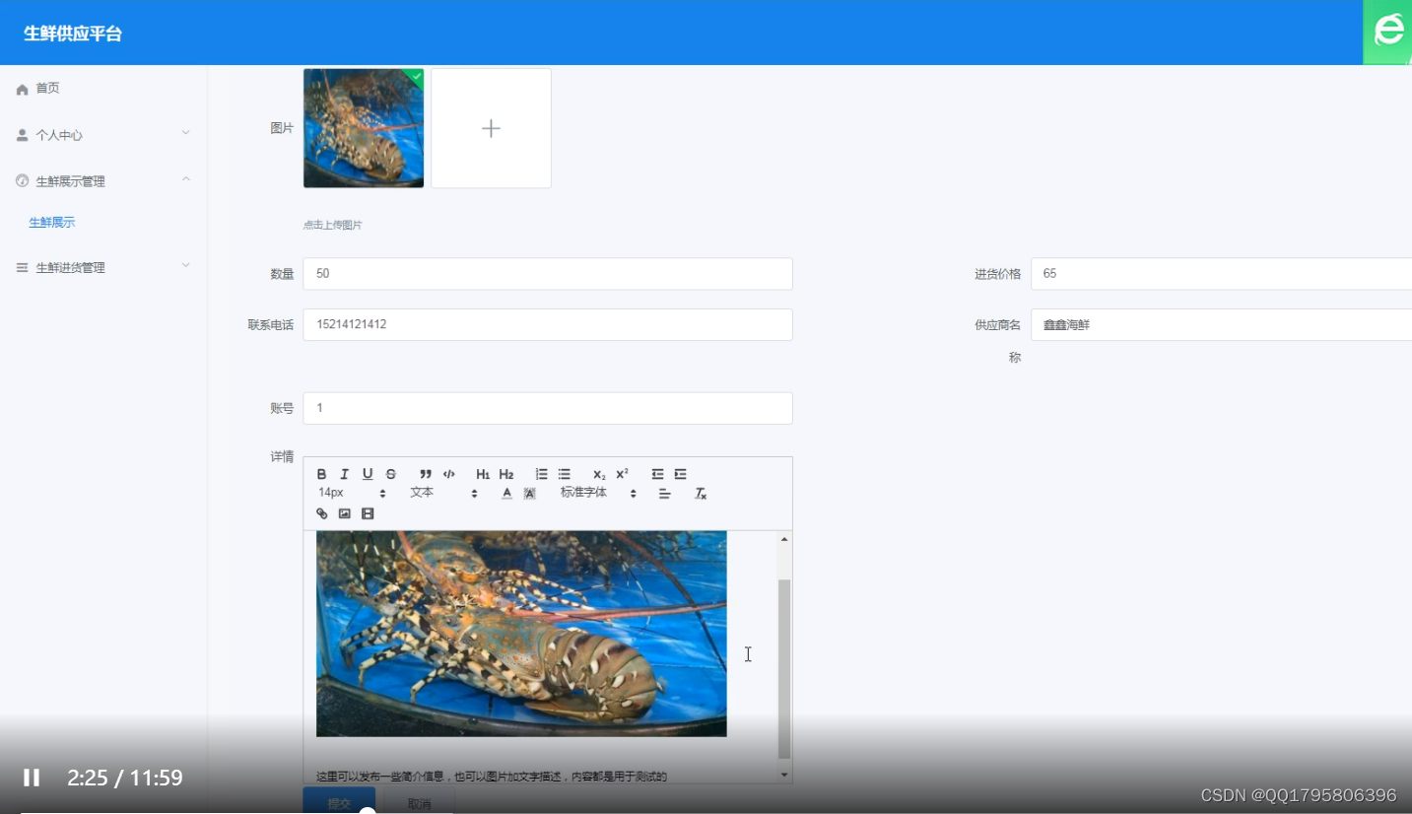
Task: Click the lobster image inside editor
Action: [x=521, y=633]
